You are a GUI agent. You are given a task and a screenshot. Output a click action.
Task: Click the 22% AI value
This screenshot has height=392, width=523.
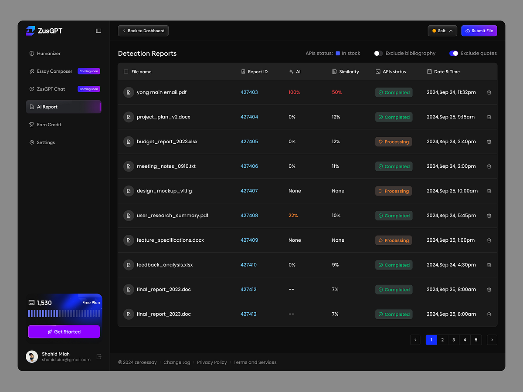[293, 216]
